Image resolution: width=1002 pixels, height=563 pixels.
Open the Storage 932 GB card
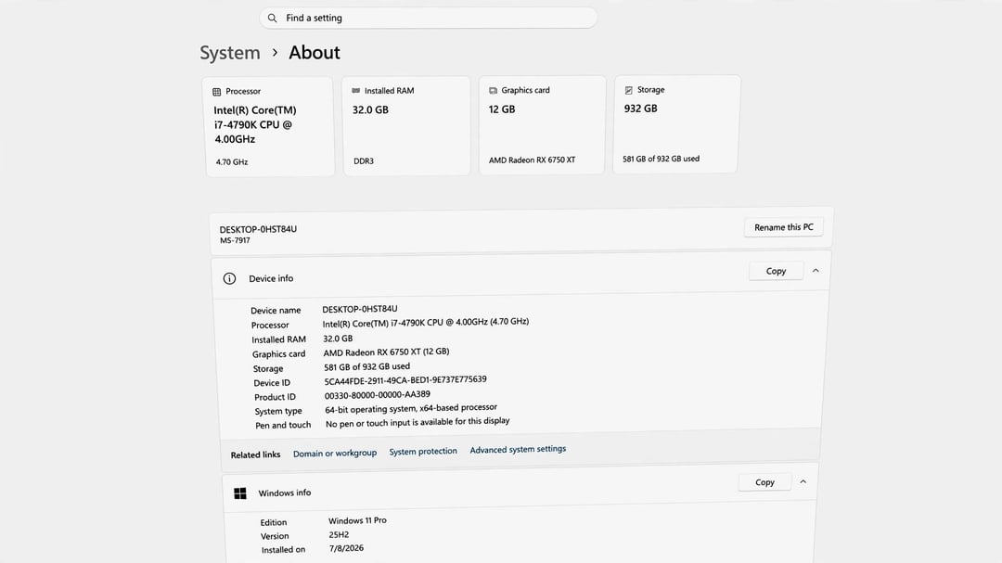[x=676, y=124]
